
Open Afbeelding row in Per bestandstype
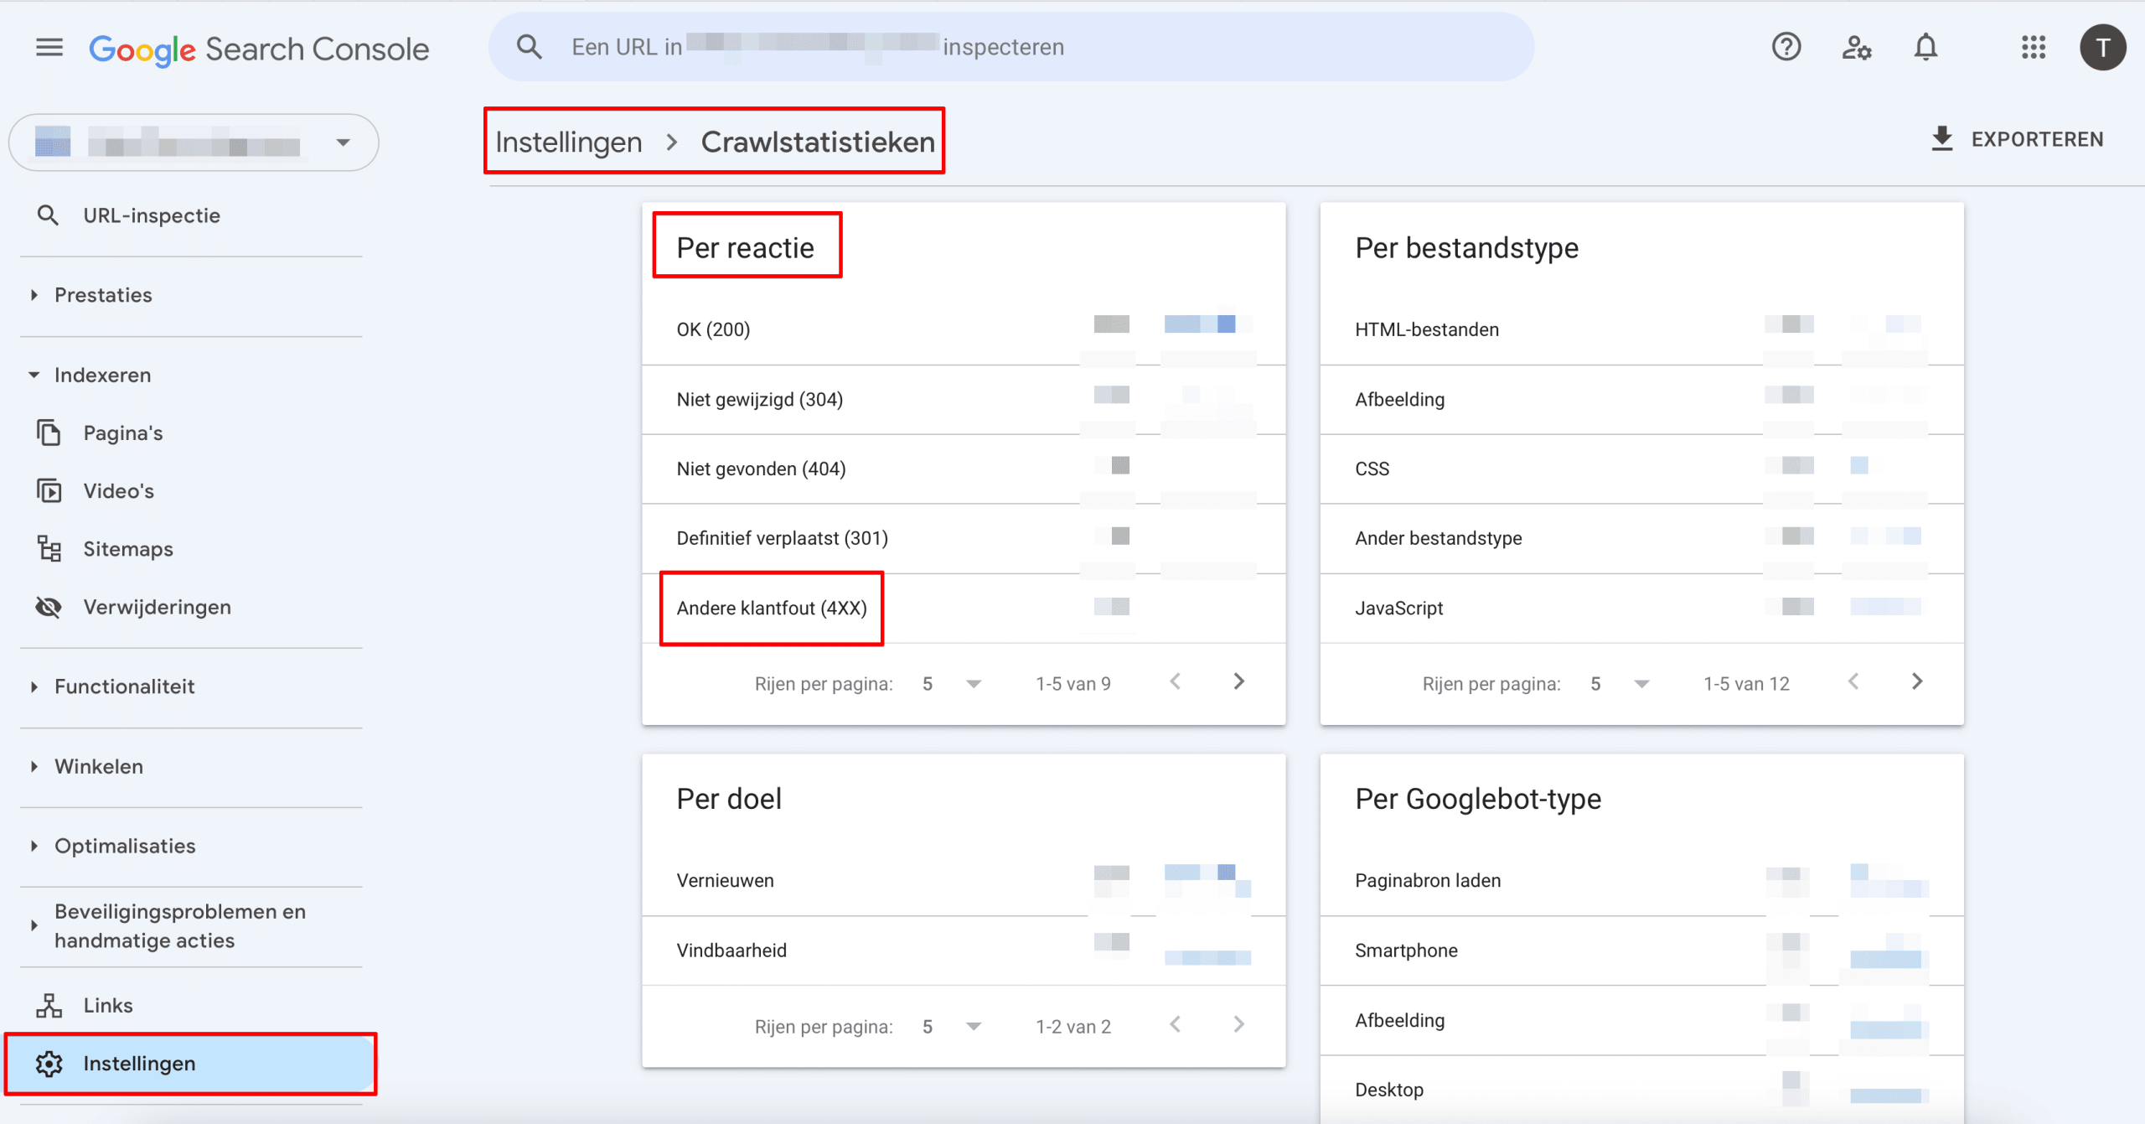click(1641, 399)
